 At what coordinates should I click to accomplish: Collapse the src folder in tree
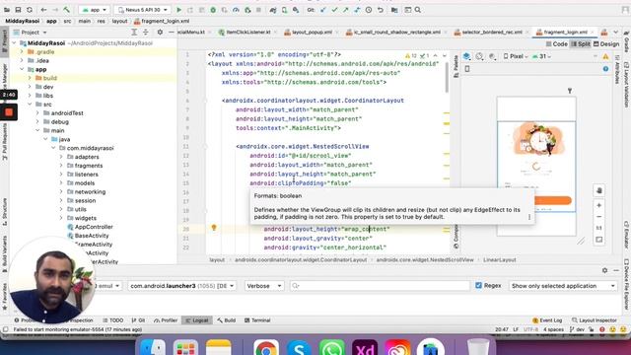(x=30, y=105)
